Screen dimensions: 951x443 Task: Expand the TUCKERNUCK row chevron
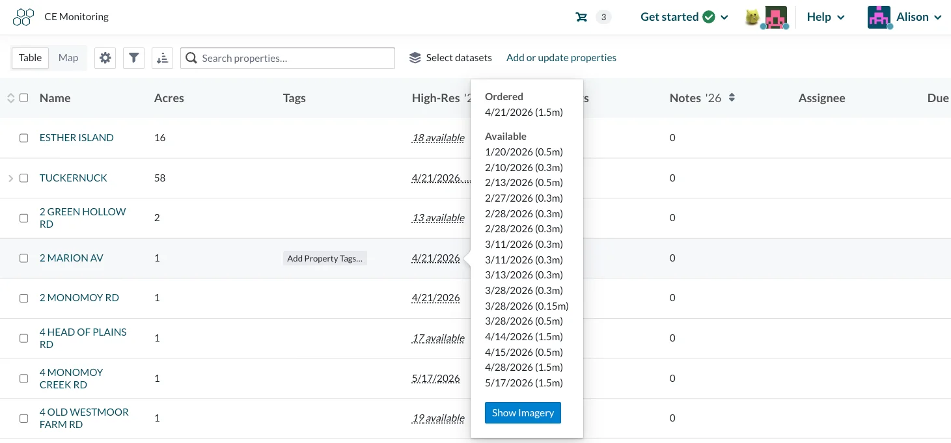pyautogui.click(x=10, y=178)
